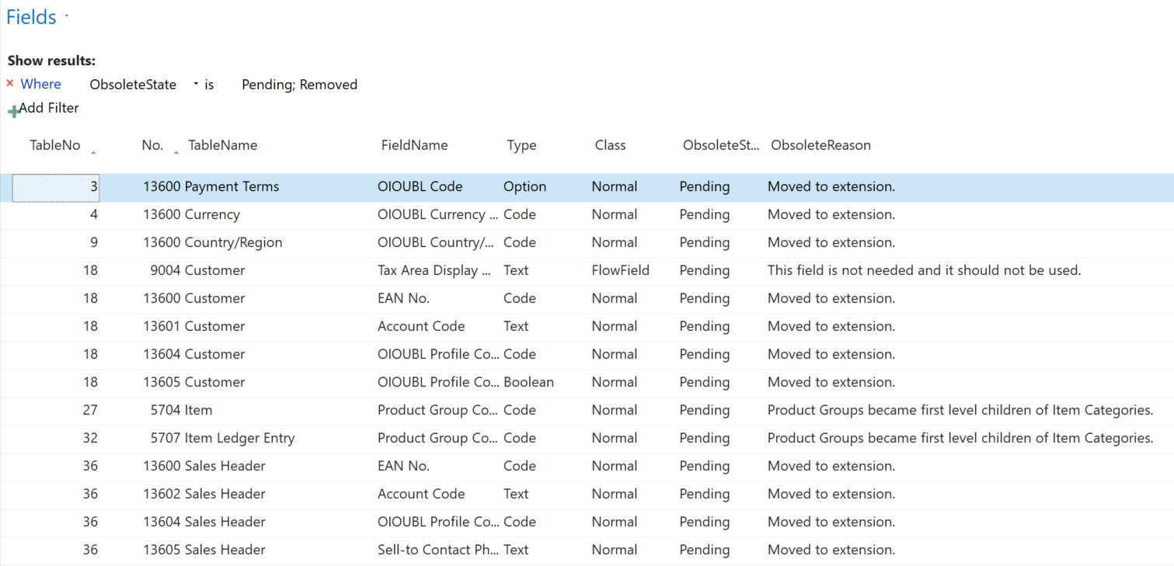Select the Country/Region table name cell

[233, 242]
